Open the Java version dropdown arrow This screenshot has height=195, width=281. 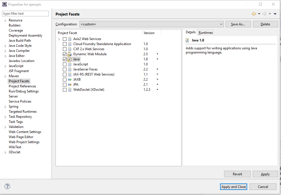point(157,59)
